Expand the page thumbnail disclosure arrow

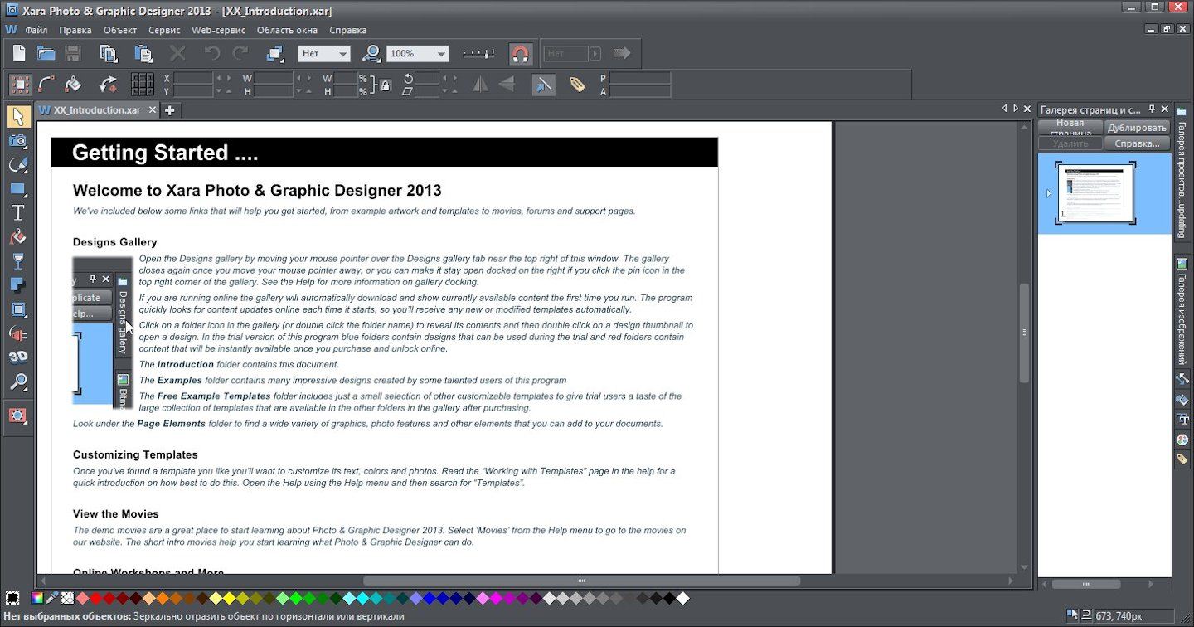point(1048,193)
